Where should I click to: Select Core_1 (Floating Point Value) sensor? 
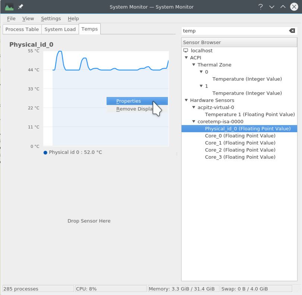(x=240, y=143)
